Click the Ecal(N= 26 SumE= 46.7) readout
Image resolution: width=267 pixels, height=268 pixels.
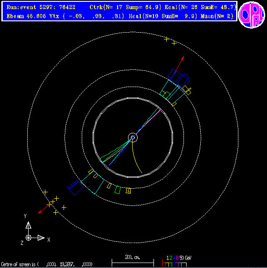[200, 7]
